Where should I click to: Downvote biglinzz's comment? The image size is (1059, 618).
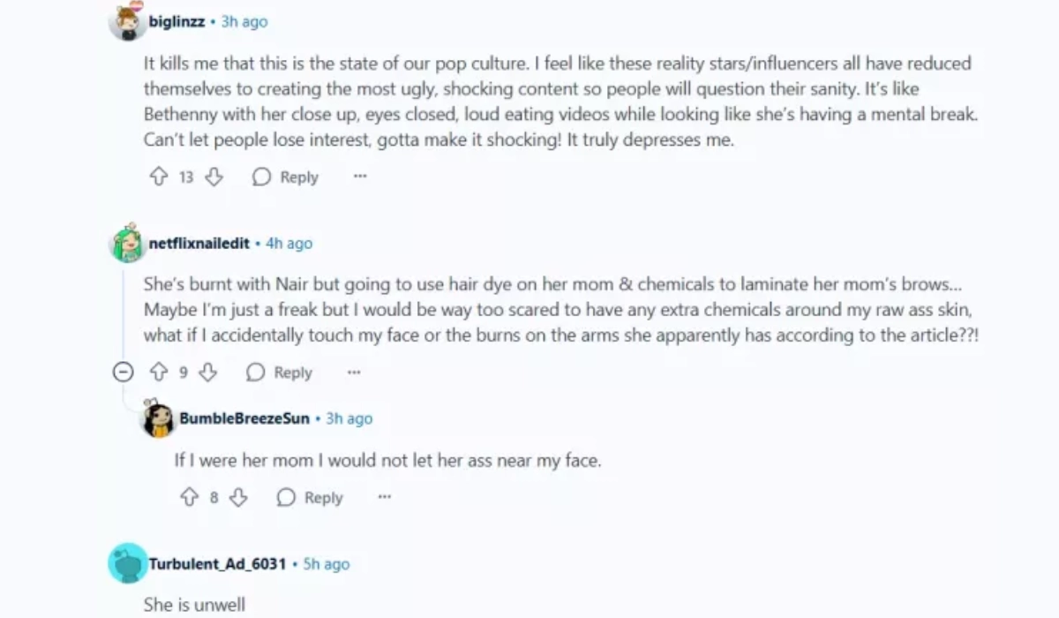214,177
